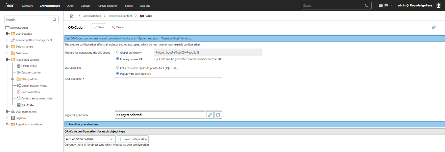
Task: Open the Add-ons menu
Action: tap(145, 6)
